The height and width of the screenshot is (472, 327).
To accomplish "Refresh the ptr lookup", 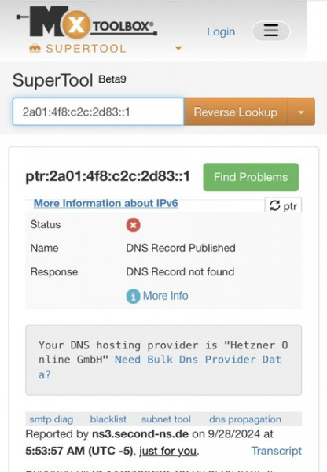I will pyautogui.click(x=283, y=205).
